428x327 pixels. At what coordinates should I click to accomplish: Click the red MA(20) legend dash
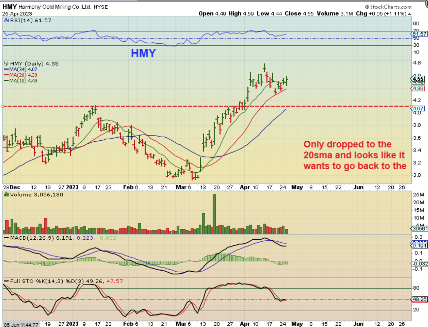click(x=6, y=75)
